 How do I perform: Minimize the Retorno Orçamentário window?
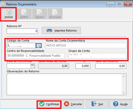(x=111, y=4)
